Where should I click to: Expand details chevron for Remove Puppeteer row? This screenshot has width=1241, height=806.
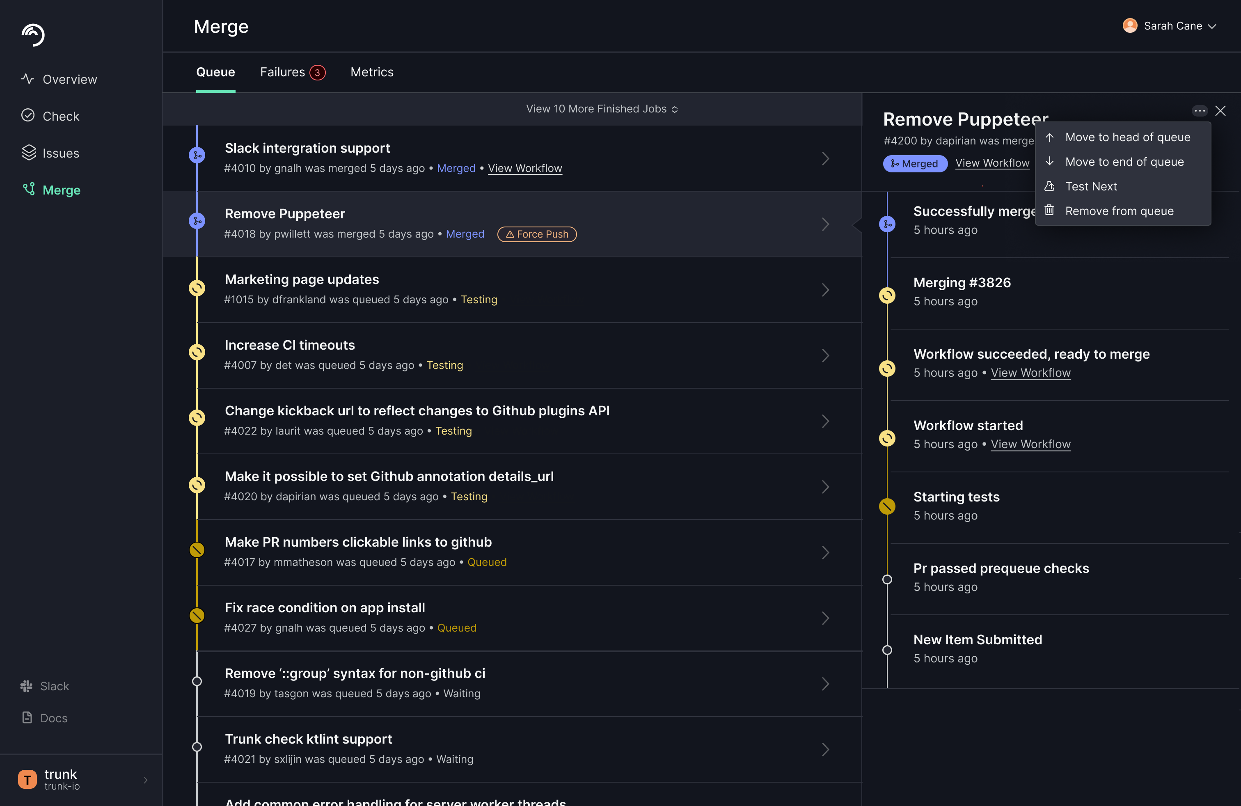[825, 224]
